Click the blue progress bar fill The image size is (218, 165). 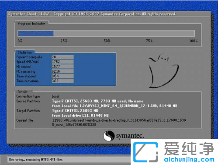36,33
